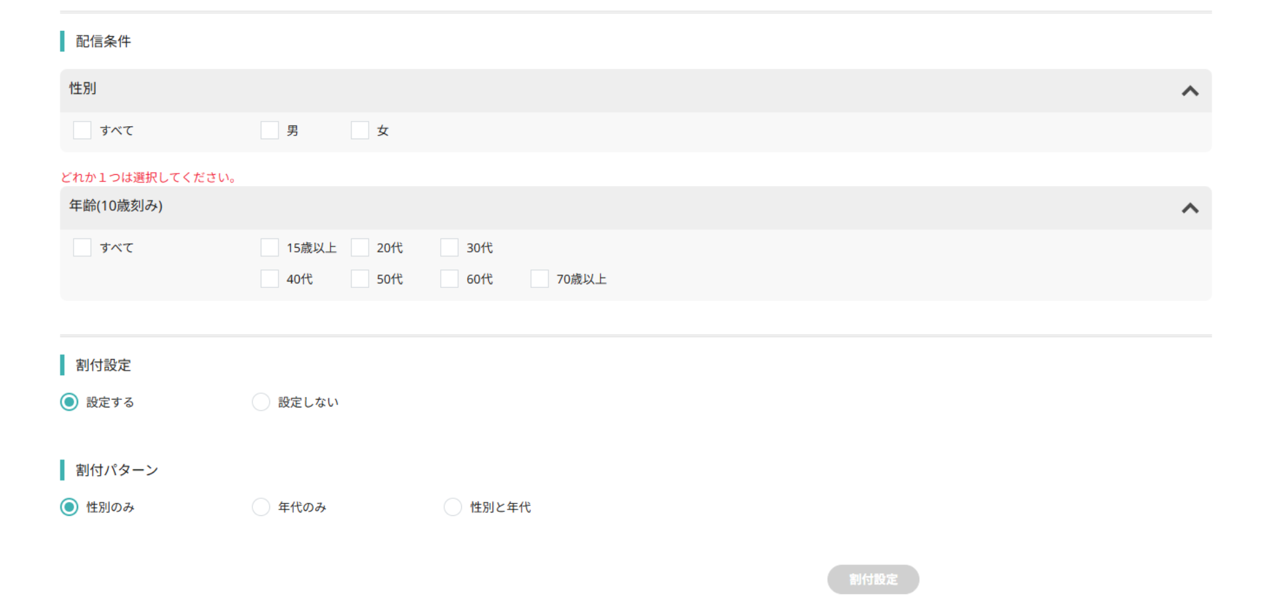The image size is (1270, 604).
Task: Click the 割付設定 button
Action: click(873, 580)
